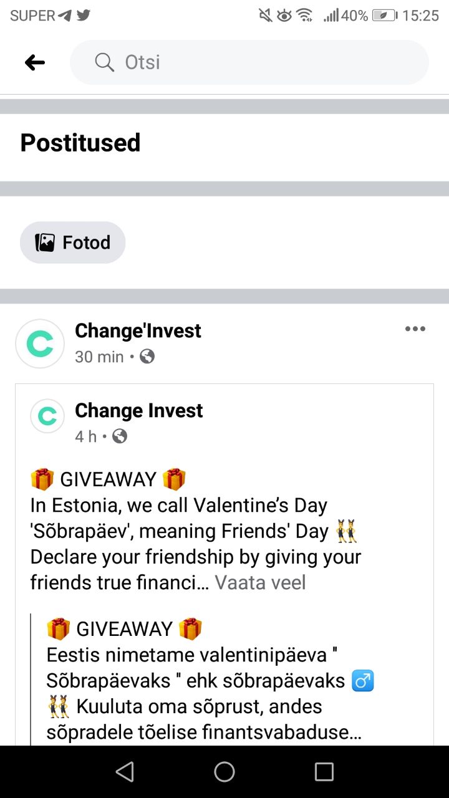Tap the 30 min post timestamp

(x=99, y=357)
